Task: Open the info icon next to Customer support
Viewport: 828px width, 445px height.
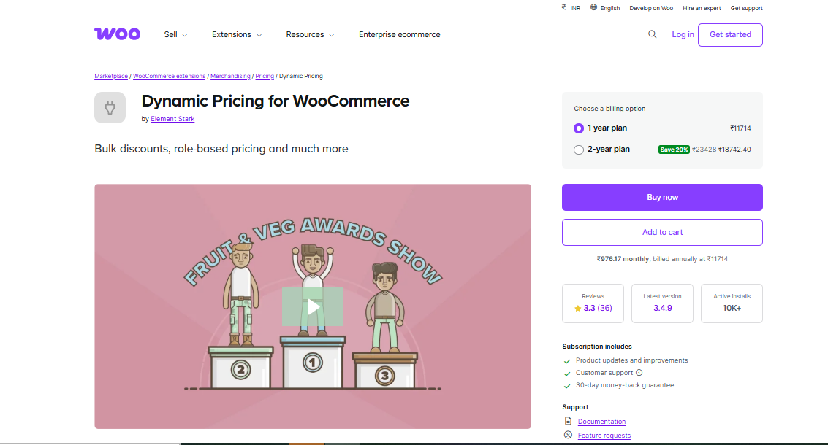Action: coord(639,373)
